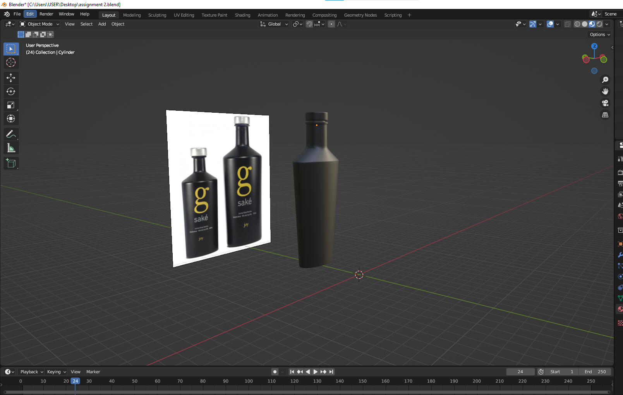623x395 pixels.
Task: Set selection mode to Subtract
Action: [x=36, y=34]
